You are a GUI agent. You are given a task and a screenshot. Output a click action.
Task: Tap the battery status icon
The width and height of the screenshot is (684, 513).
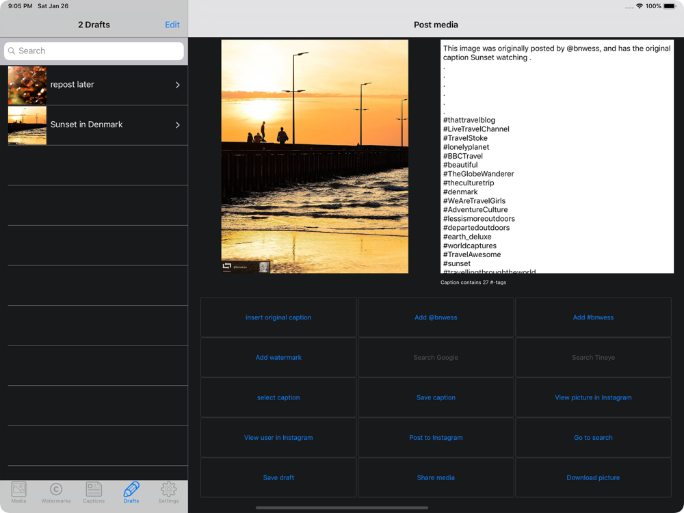point(670,6)
